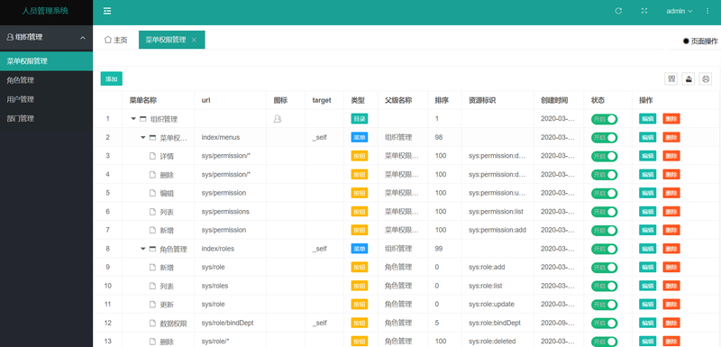Viewport: 721px width, 347px height.
Task: Collapse the 菜单权... tree row arrow in row 2
Action: coord(143,137)
